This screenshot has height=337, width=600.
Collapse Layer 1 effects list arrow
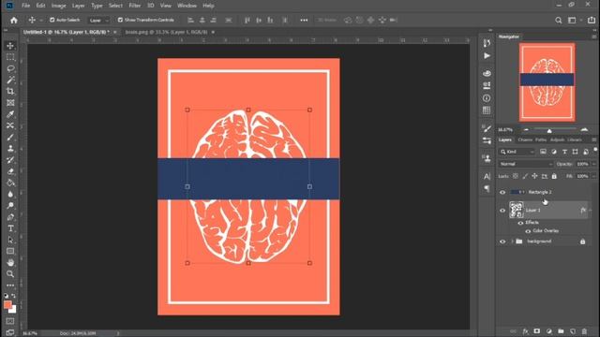[590, 210]
